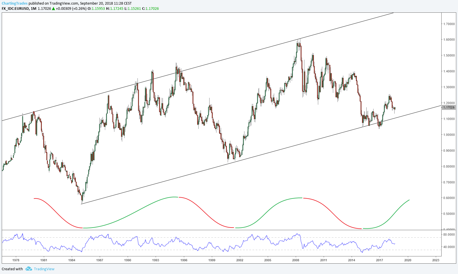
Task: Click the 1985 bottom candle near 0.58
Action: [82, 197]
